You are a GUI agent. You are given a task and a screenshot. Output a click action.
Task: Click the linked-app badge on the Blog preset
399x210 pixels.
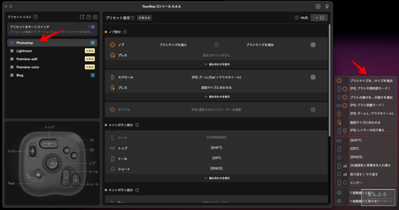[x=93, y=75]
